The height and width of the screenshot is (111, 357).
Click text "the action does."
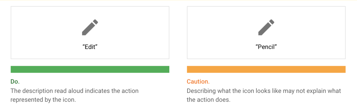click(x=208, y=100)
